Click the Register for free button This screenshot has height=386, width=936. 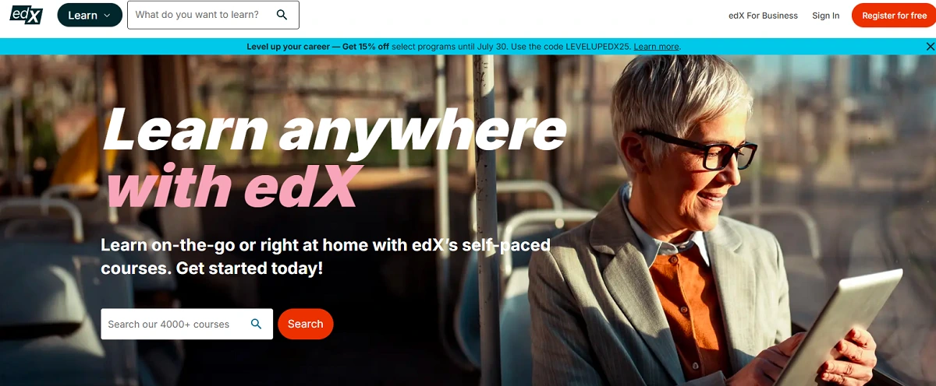pyautogui.click(x=894, y=16)
